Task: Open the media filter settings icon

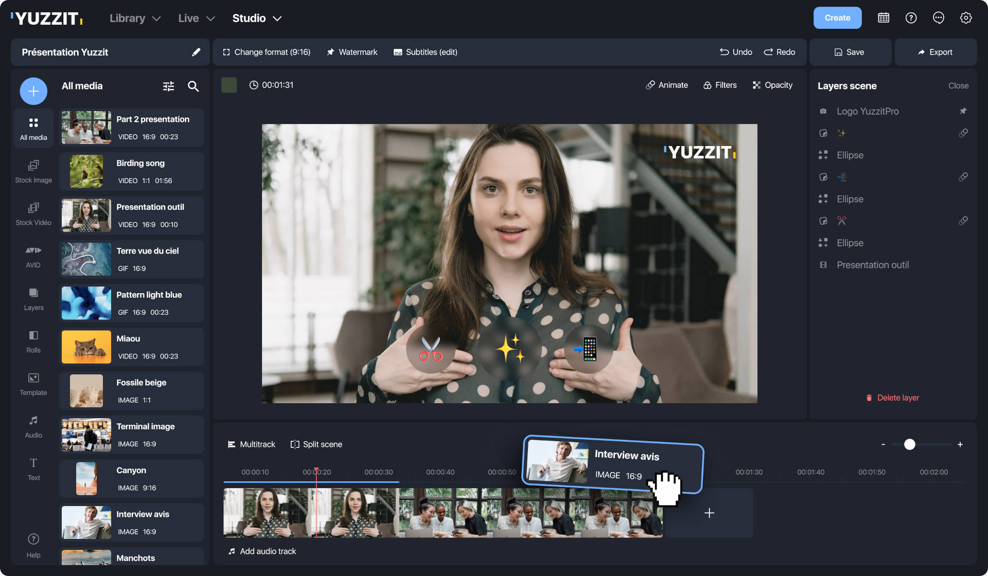Action: [x=168, y=86]
